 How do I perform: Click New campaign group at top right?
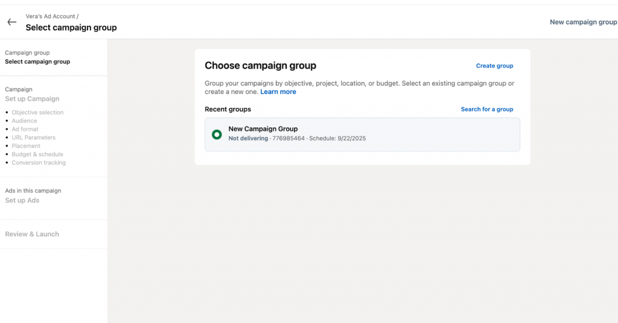tap(583, 22)
